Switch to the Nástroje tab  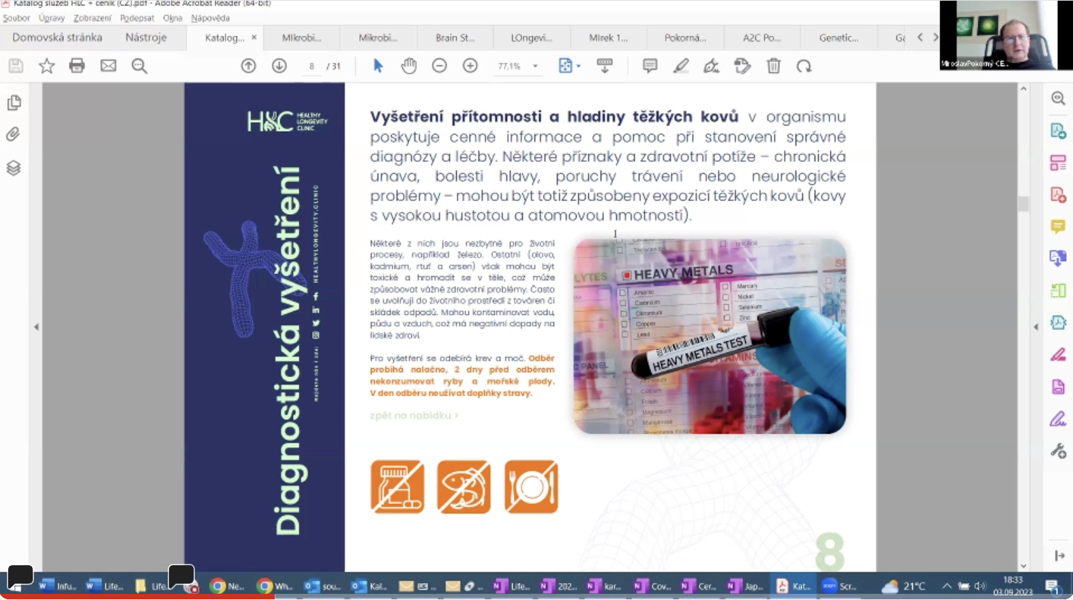[146, 37]
